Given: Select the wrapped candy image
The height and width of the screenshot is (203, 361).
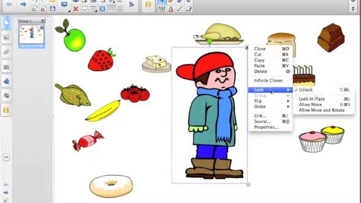Looking at the screenshot, I should click(88, 140).
